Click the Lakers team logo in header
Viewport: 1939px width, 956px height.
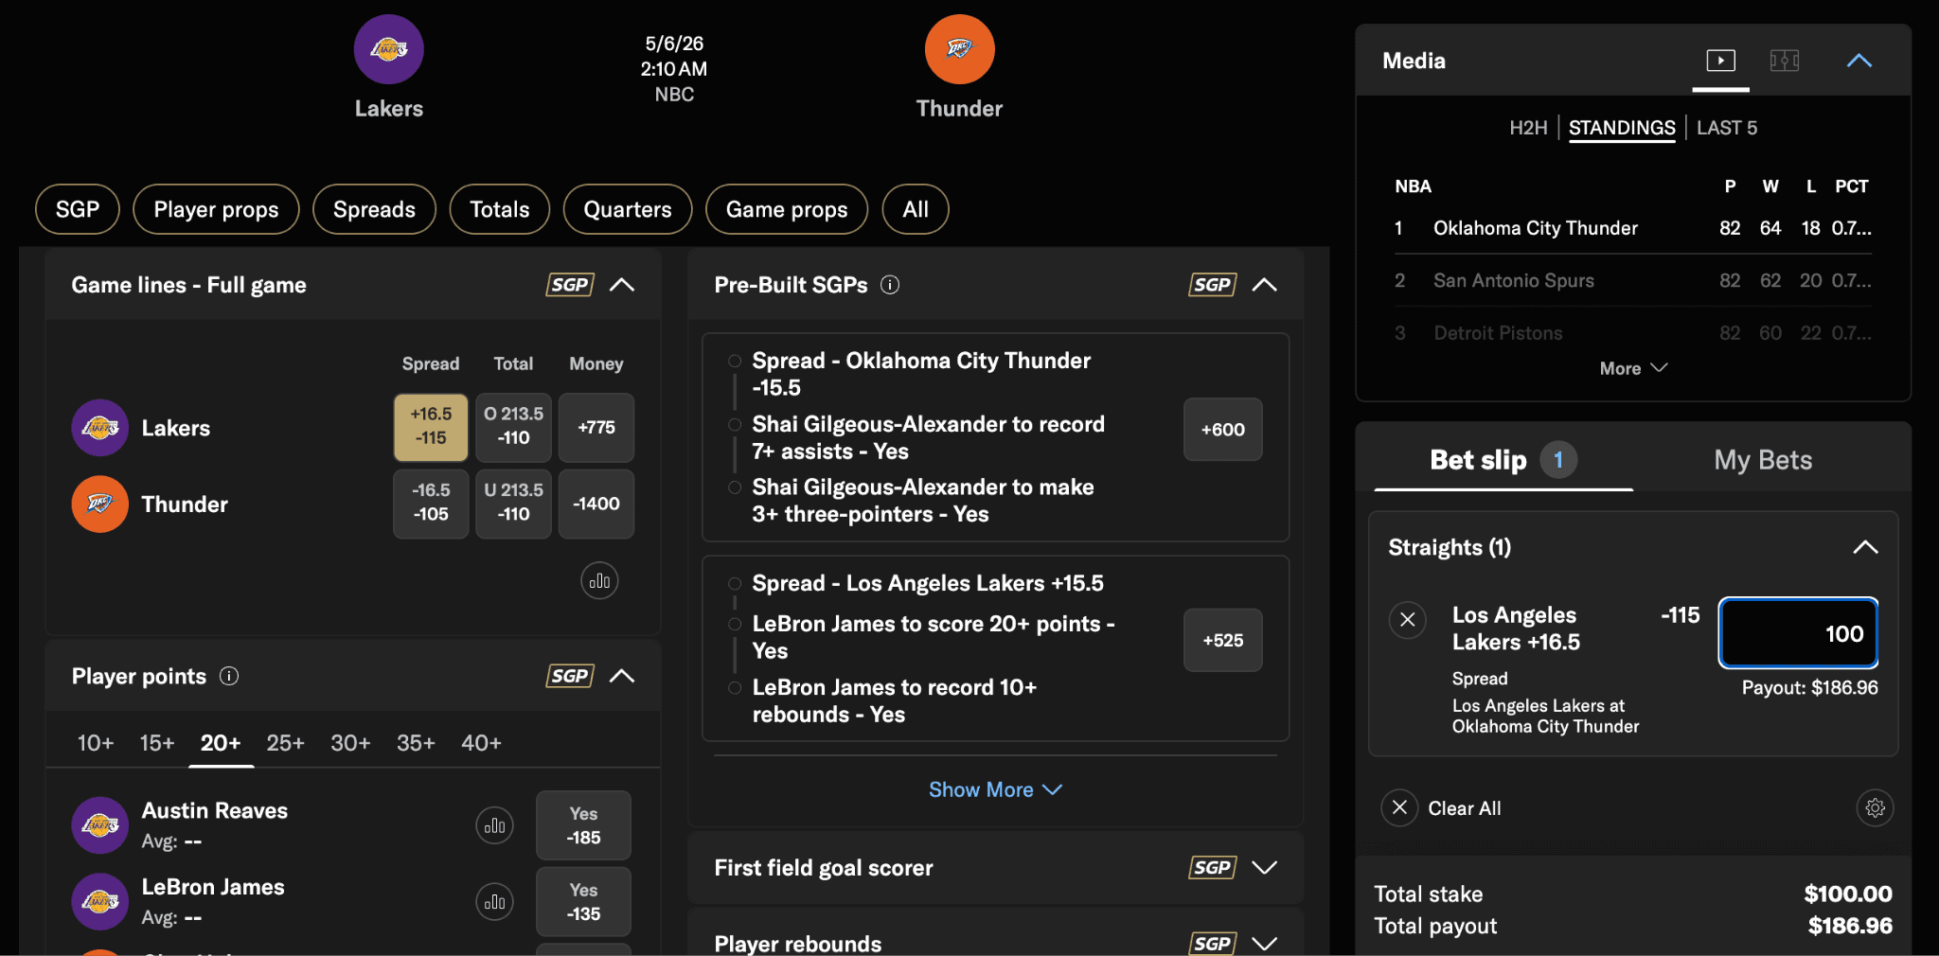(389, 49)
